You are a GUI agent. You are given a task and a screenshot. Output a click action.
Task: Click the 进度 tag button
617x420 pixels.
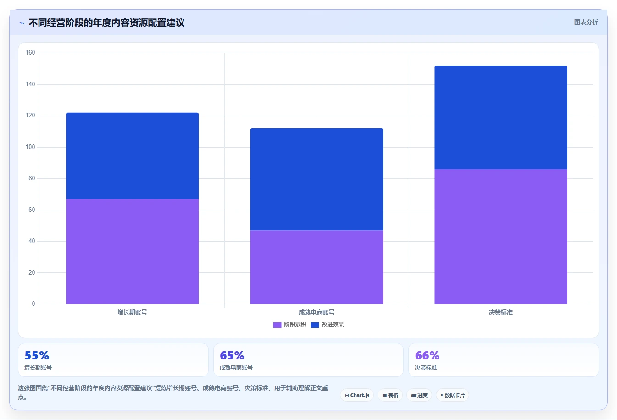(x=419, y=395)
